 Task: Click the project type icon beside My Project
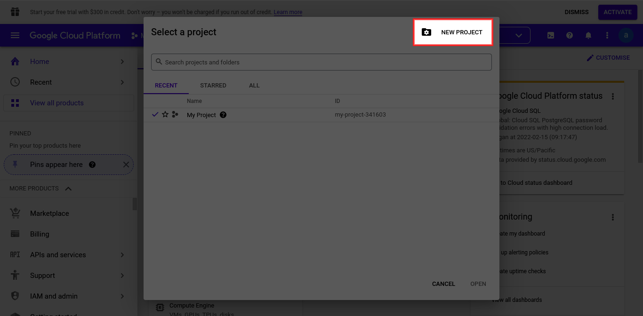coord(175,115)
